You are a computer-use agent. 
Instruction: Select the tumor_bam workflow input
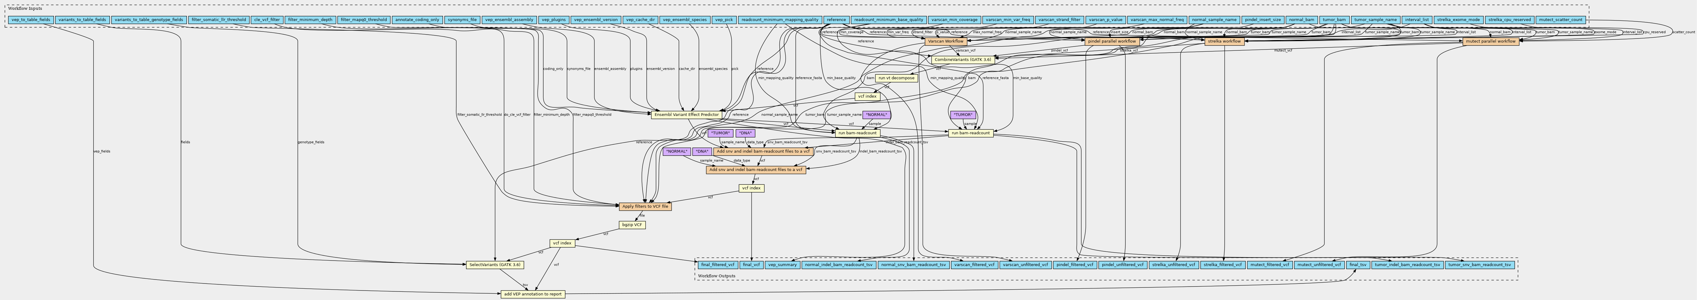(1333, 20)
